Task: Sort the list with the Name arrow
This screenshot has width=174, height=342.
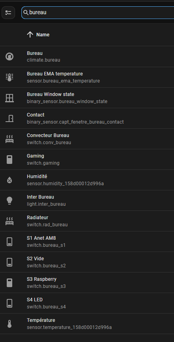Action: click(x=30, y=34)
